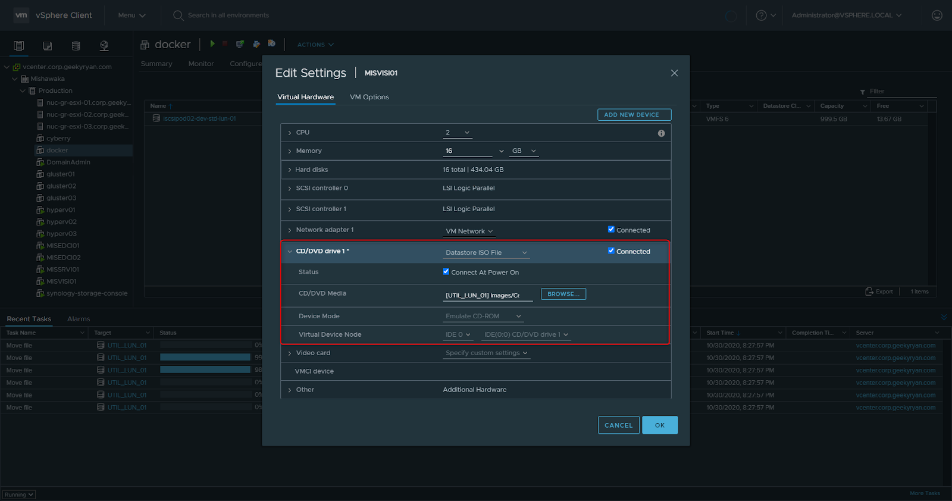Switch to the VM Options tab
Viewport: 952px width, 501px height.
point(369,97)
